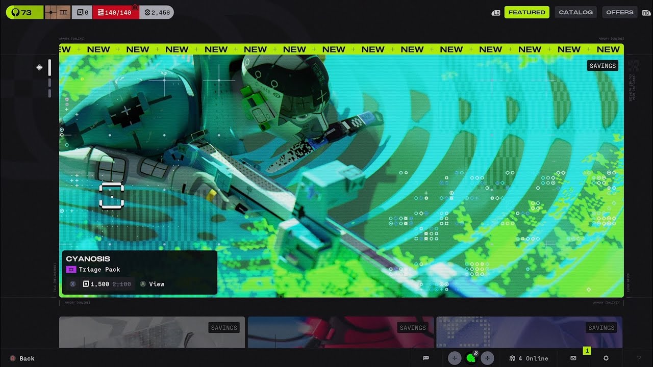Invite a player via the second plus slot
The width and height of the screenshot is (653, 367).
[487, 358]
